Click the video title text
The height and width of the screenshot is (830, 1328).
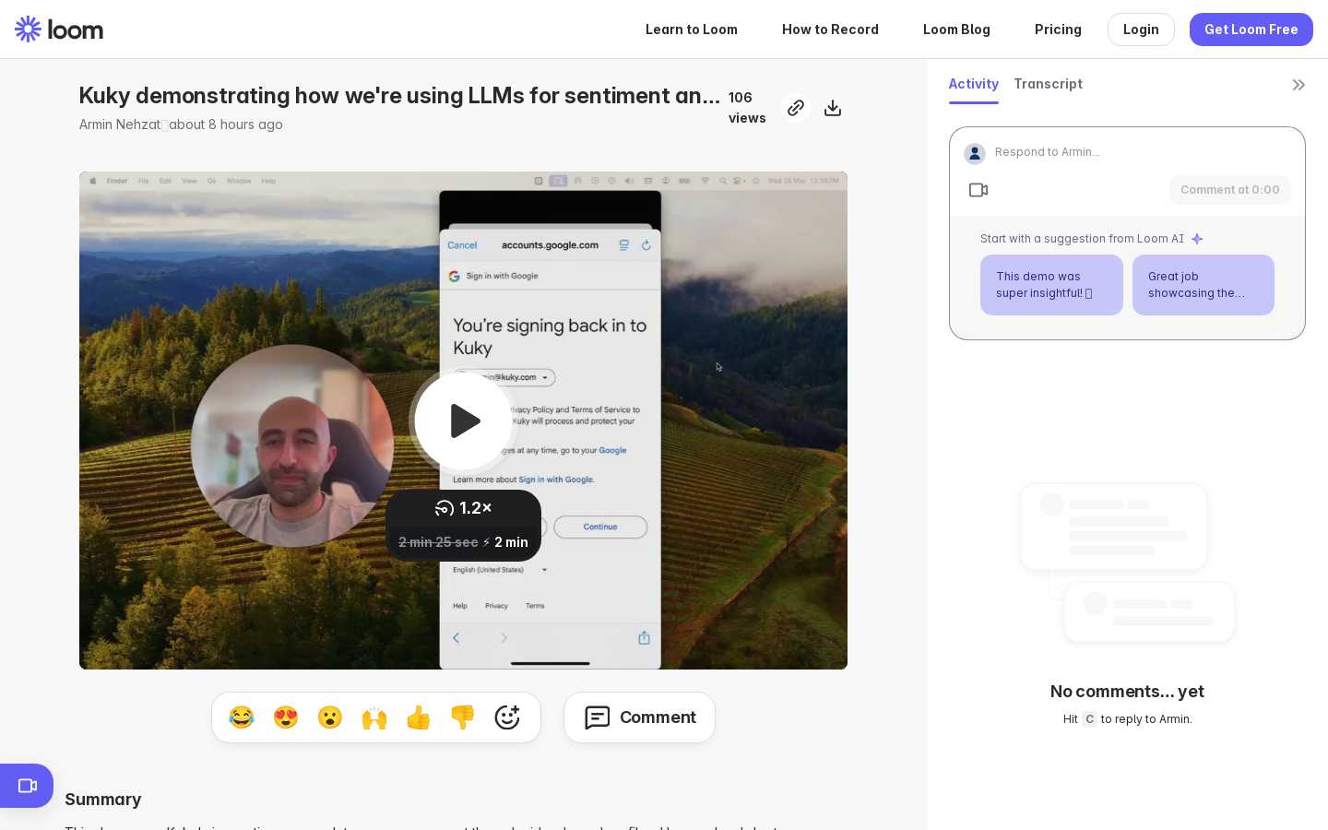[399, 96]
